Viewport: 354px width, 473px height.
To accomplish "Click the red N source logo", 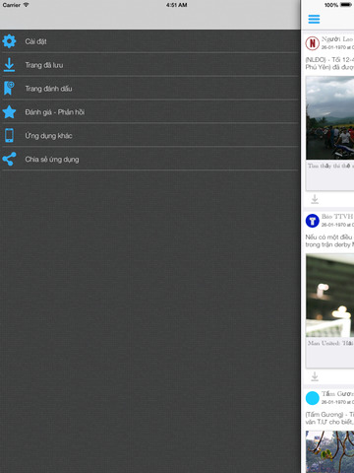I will (313, 43).
